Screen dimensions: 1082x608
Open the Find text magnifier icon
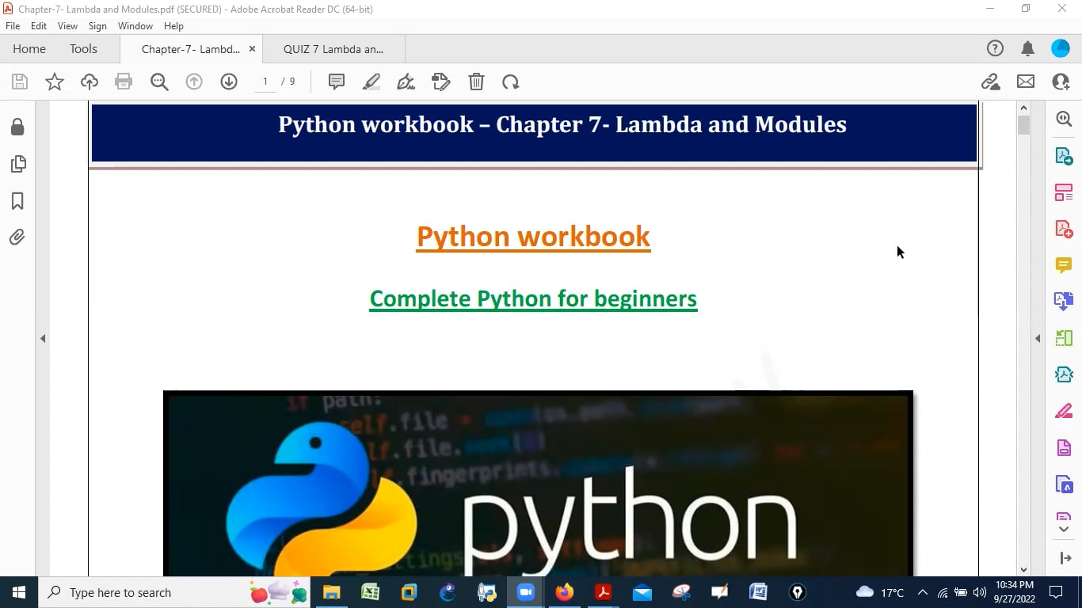point(159,82)
